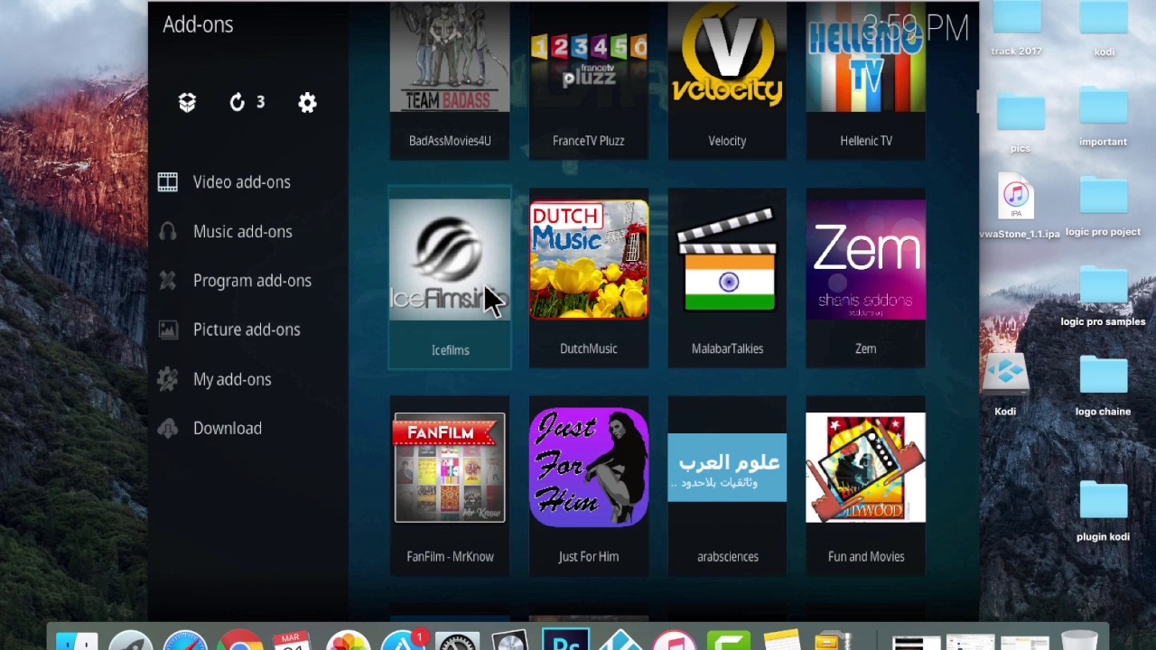Open the MalabarTalkies add-on
Viewport: 1156px width, 650px height.
pos(727,278)
